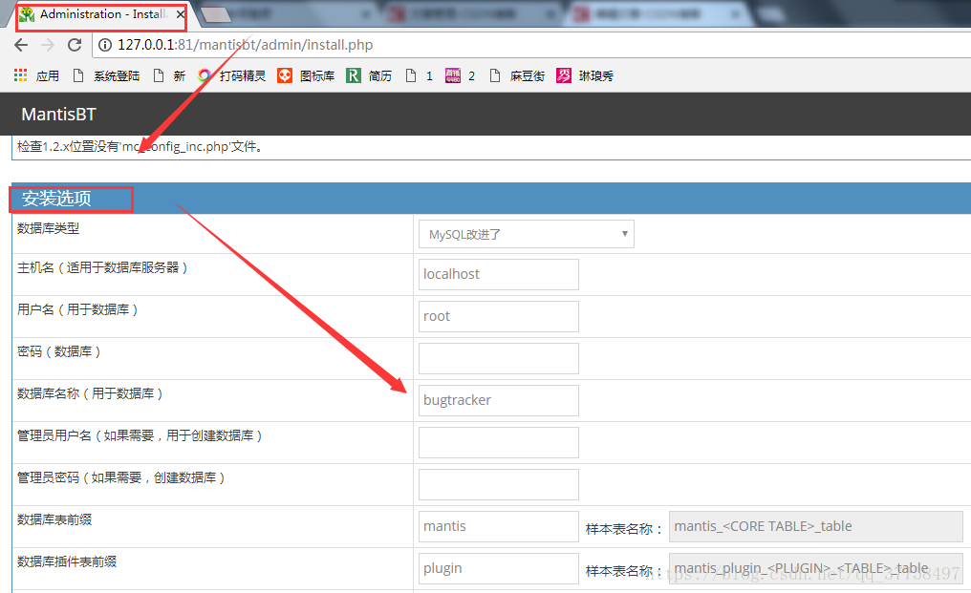
Task: Open the 琳琅秀 bookmark icon
Action: (564, 75)
